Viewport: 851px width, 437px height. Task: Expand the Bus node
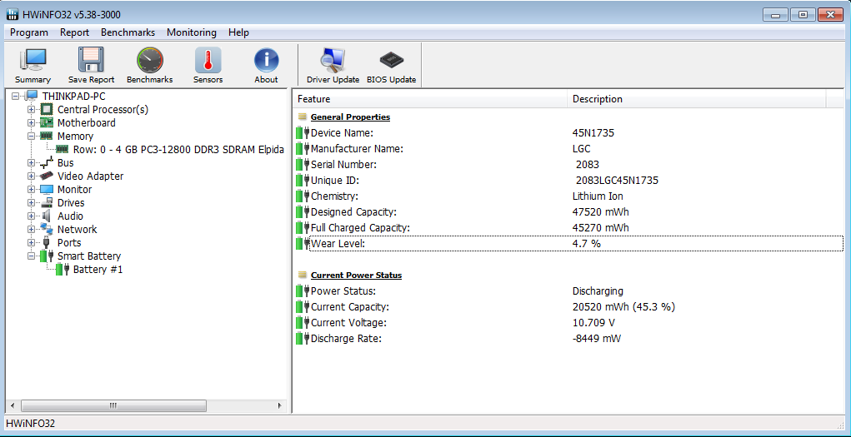tap(31, 162)
